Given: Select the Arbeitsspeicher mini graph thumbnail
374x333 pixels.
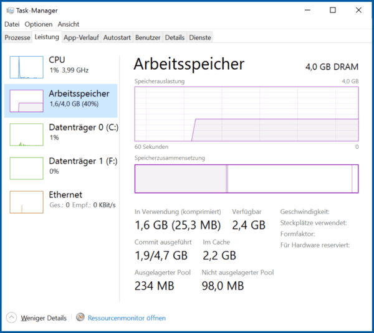Looking at the screenshot, I should tap(27, 101).
